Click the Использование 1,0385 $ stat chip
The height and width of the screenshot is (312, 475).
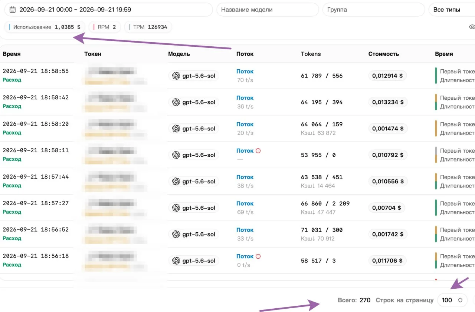point(45,27)
